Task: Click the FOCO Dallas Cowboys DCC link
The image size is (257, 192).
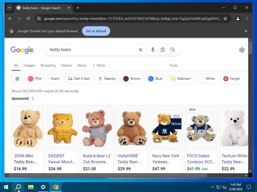Action: point(201,159)
